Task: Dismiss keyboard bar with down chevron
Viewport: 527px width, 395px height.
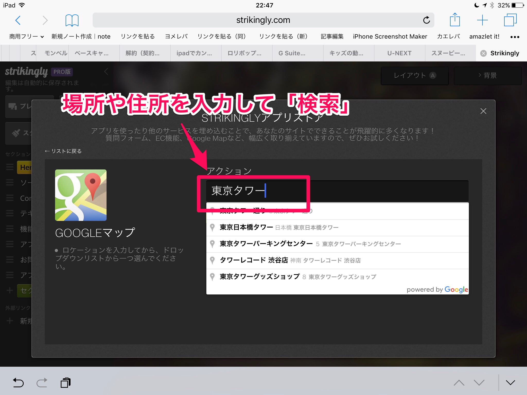Action: 510,383
